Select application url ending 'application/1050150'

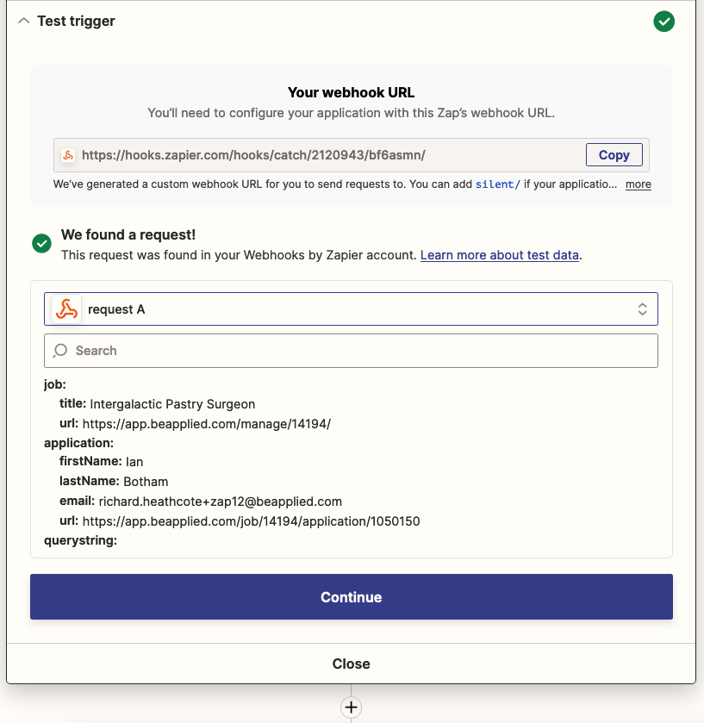252,521
